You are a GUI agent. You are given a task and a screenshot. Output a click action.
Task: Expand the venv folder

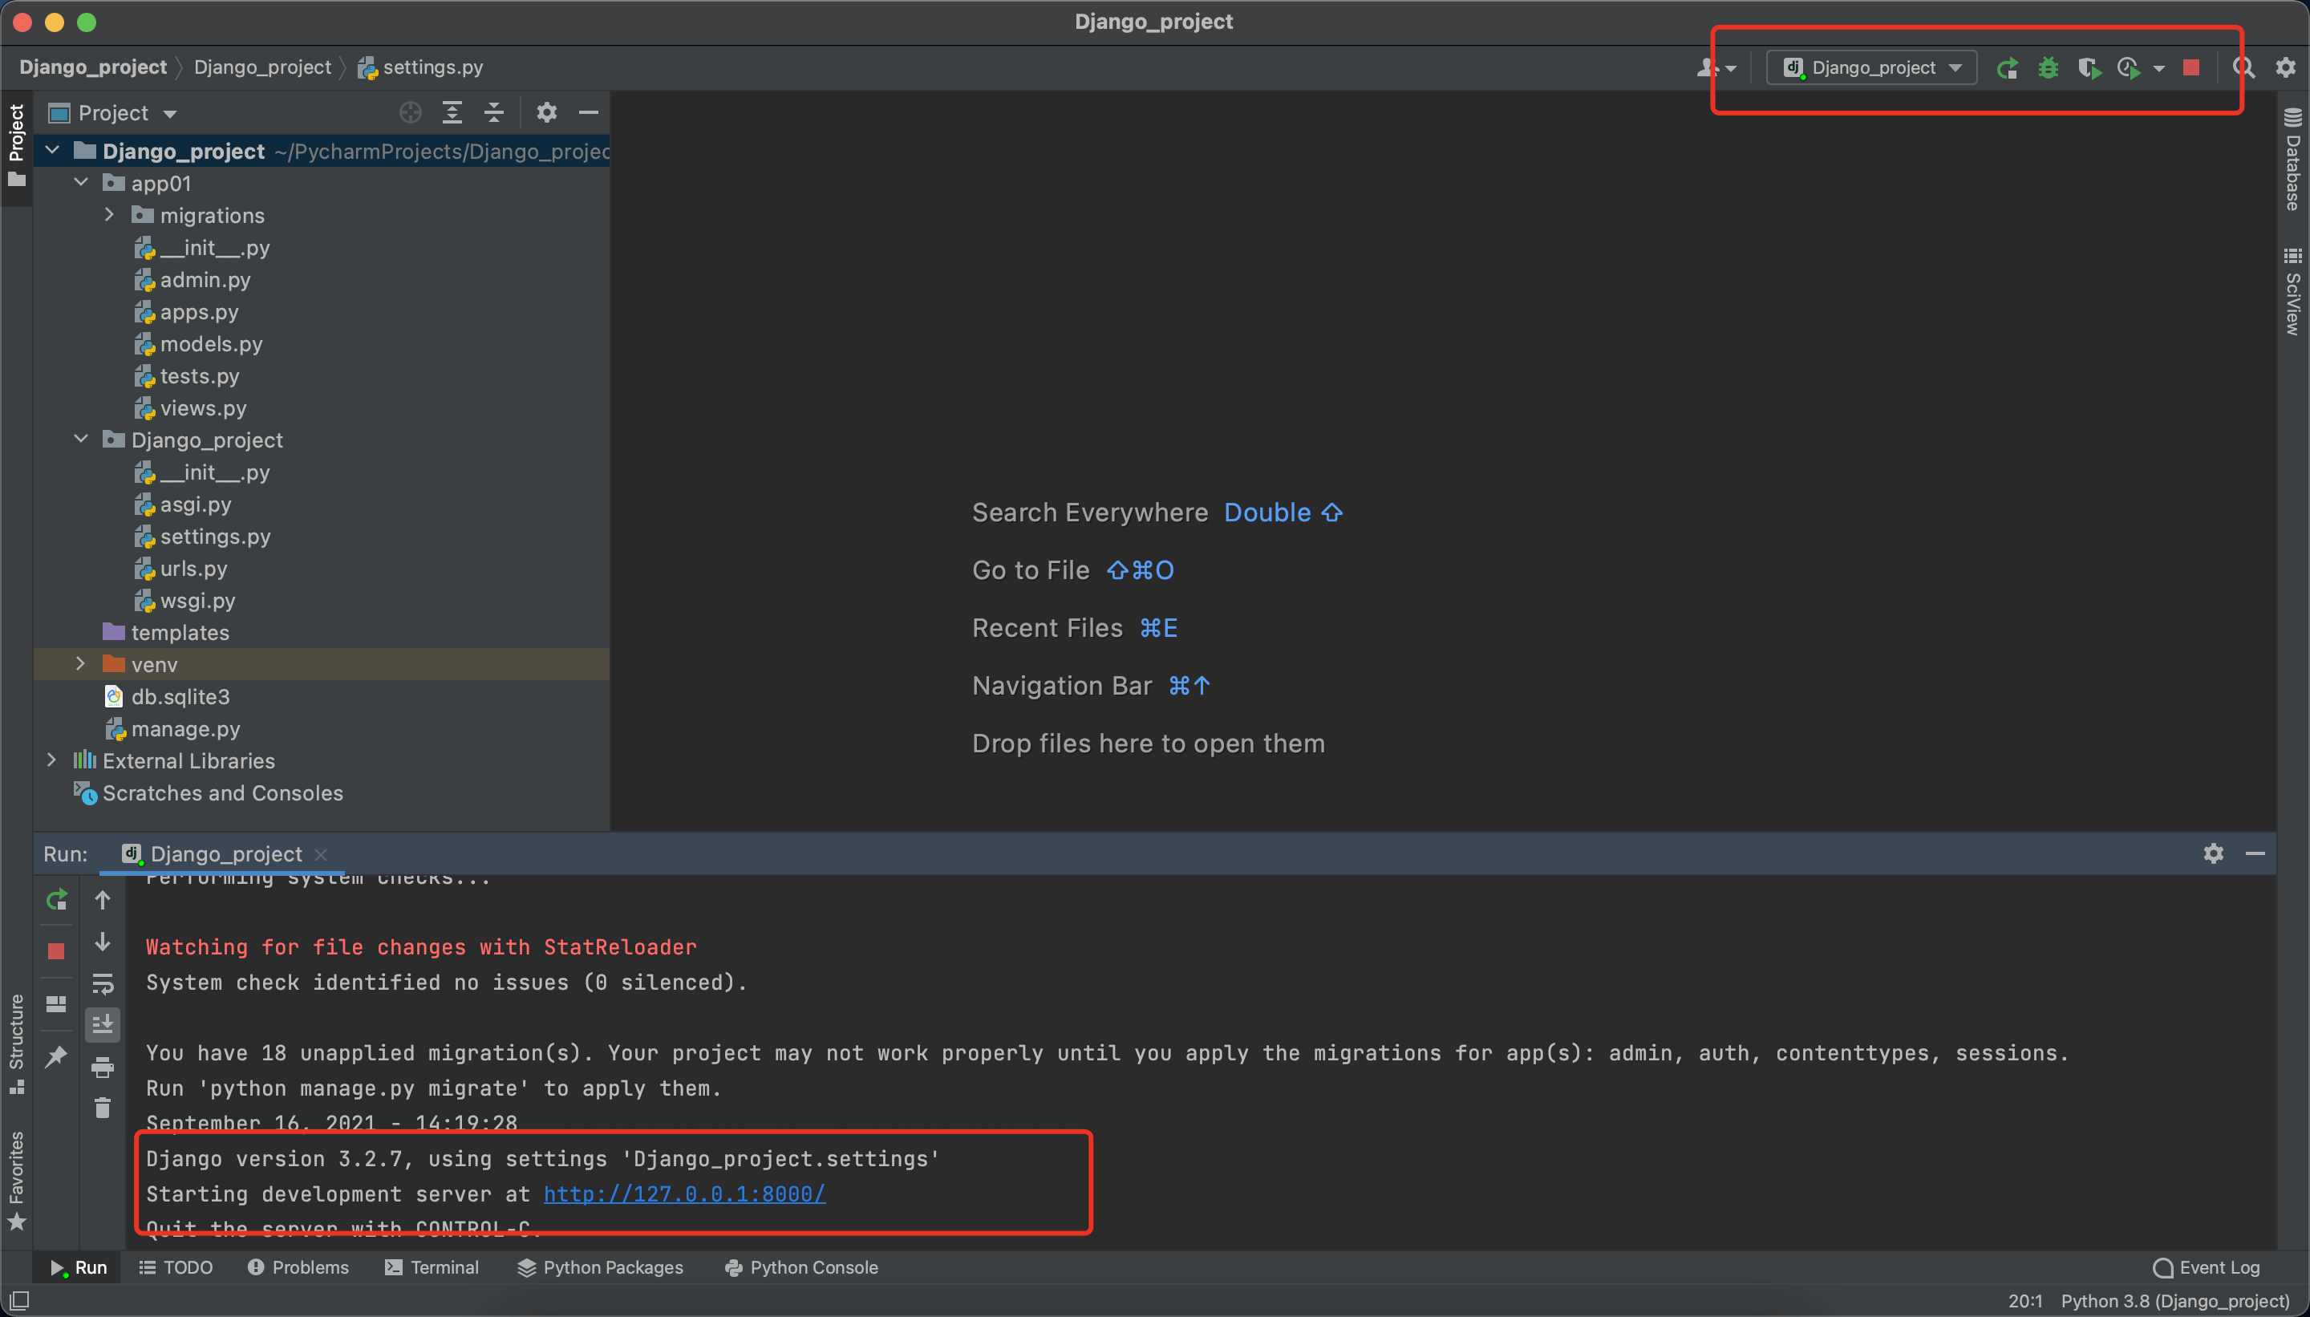click(x=80, y=664)
